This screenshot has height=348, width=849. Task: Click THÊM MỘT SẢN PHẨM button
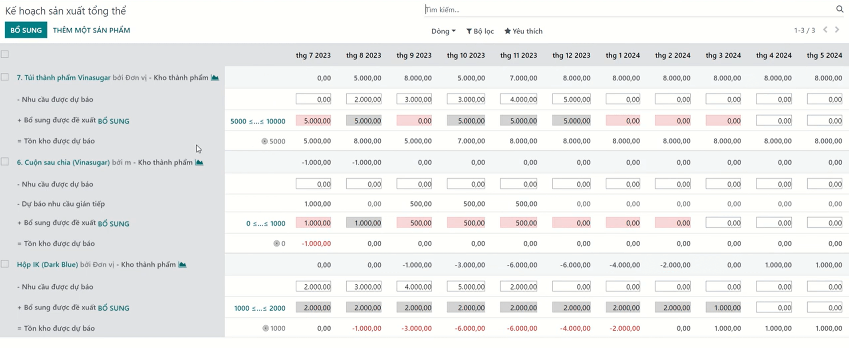(x=91, y=30)
